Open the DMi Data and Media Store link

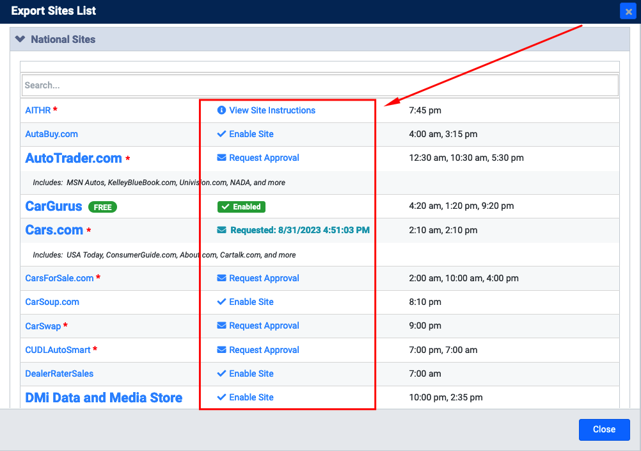(x=104, y=397)
